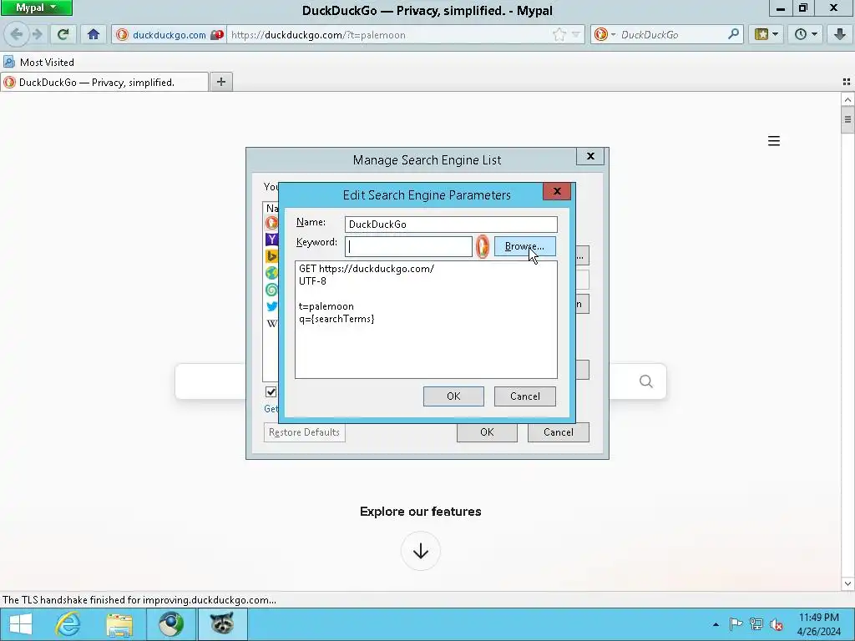Click the tab groups grid icon

click(847, 82)
